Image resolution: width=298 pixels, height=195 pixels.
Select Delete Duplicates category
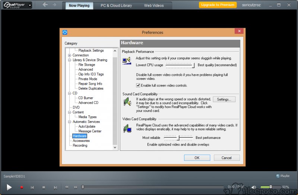click(91, 88)
